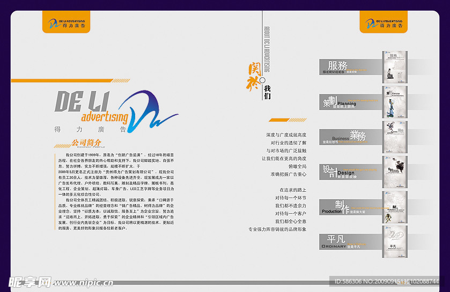Click the left orange De Li Advertising logo badge
The height and width of the screenshot is (292, 450).
coord(67,22)
